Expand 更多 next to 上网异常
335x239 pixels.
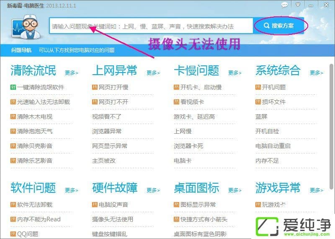click(153, 73)
